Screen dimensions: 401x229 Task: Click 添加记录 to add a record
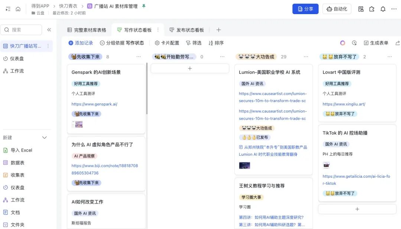click(x=81, y=43)
